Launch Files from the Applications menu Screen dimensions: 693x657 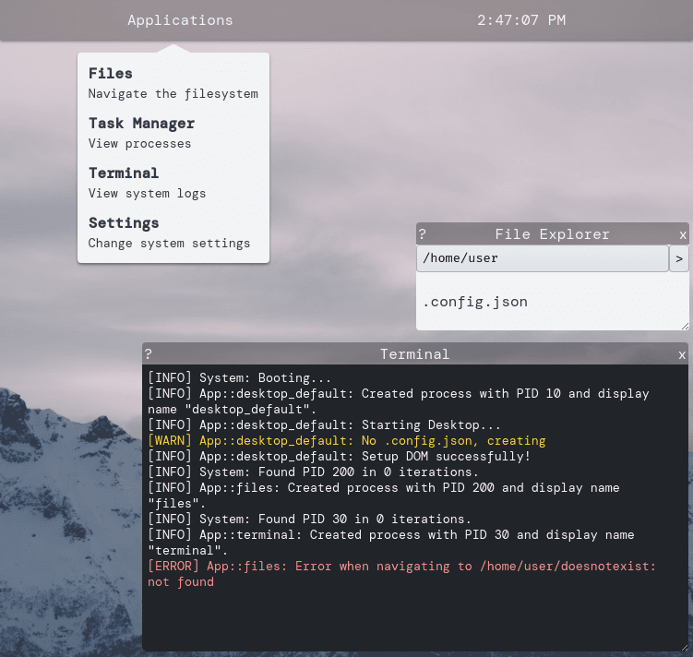point(111,74)
